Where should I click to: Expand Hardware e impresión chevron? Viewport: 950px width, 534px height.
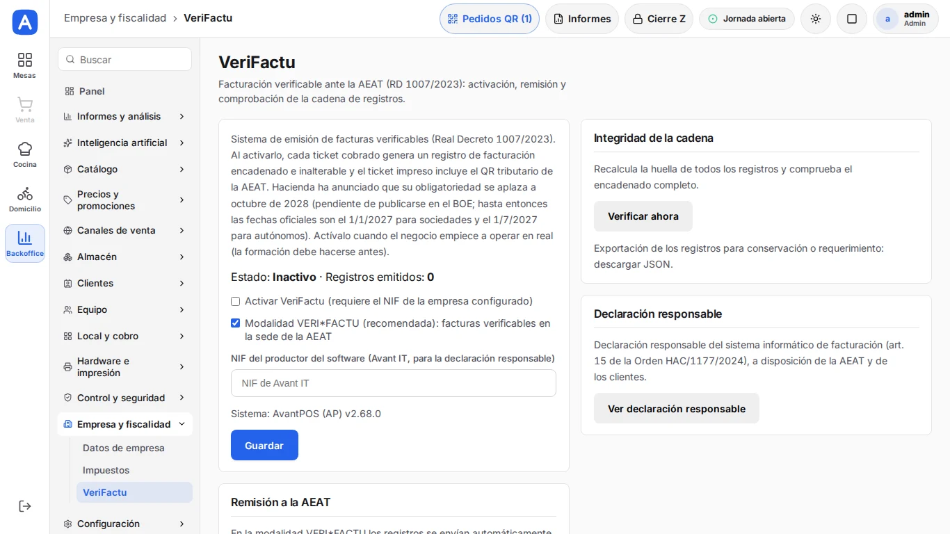(182, 367)
